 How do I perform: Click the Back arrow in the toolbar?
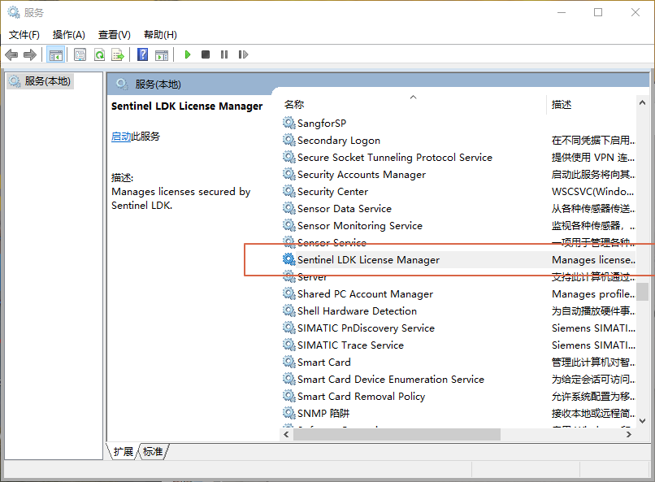(x=11, y=54)
